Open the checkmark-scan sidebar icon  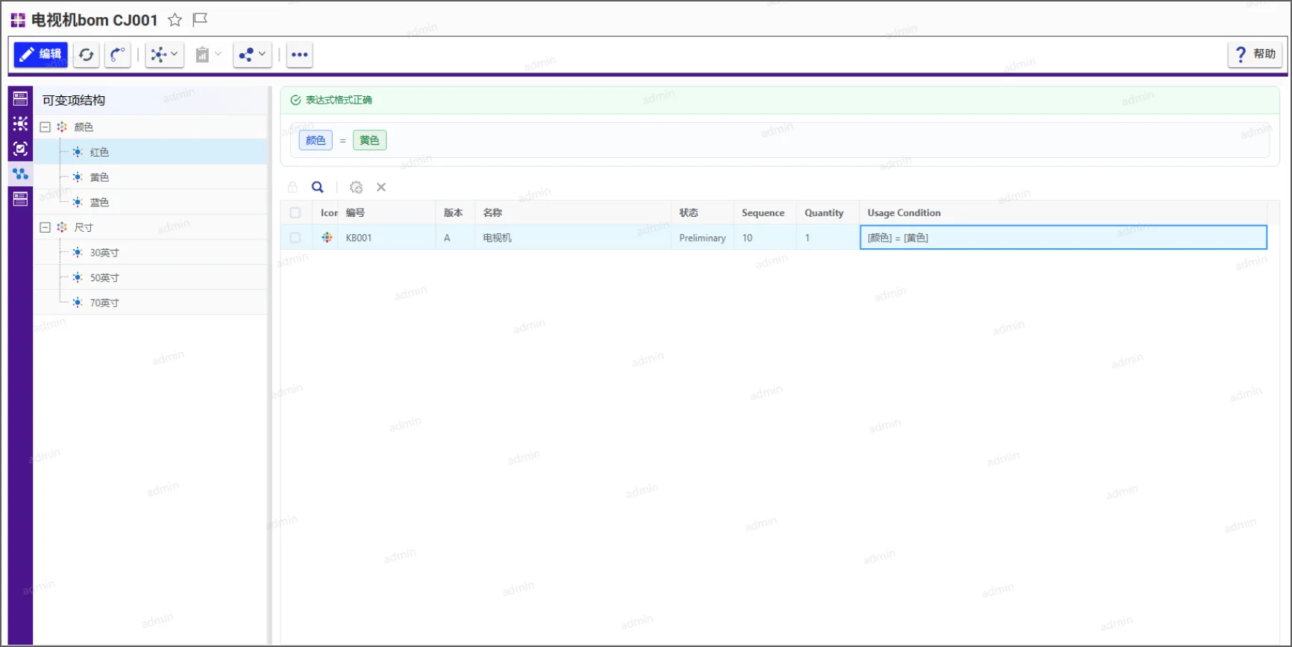coord(20,148)
